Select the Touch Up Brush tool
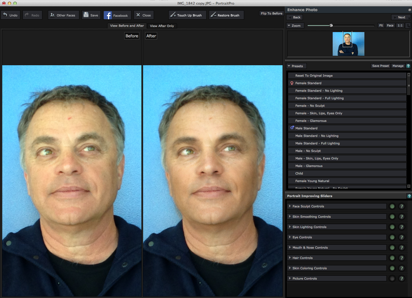 [187, 15]
